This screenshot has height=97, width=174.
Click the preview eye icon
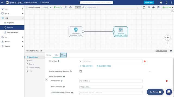pyautogui.click(x=153, y=7)
